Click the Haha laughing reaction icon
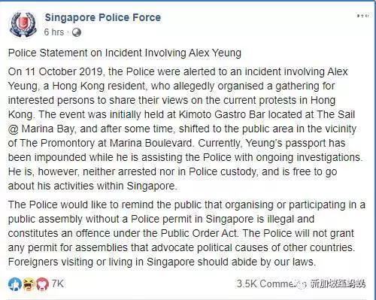The width and height of the screenshot is (376, 300). [x=29, y=284]
